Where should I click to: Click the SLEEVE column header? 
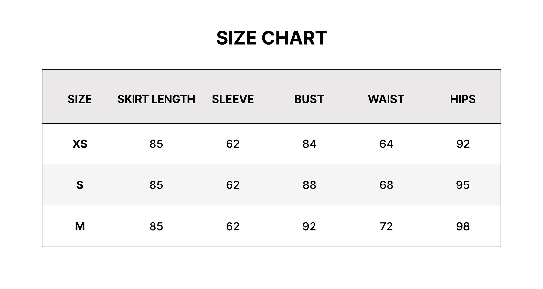pyautogui.click(x=233, y=99)
